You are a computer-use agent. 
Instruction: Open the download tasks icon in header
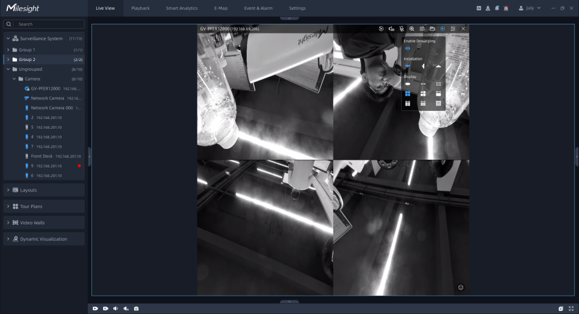pos(488,8)
